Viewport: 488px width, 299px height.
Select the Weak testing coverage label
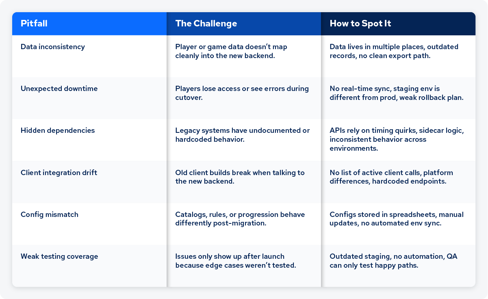click(x=59, y=256)
